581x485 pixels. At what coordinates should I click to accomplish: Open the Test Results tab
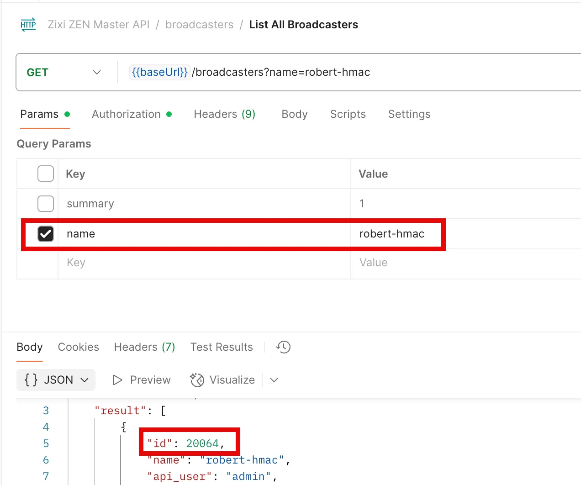click(x=222, y=347)
